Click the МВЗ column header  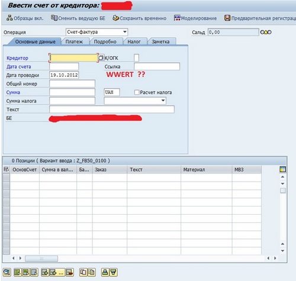point(247,170)
